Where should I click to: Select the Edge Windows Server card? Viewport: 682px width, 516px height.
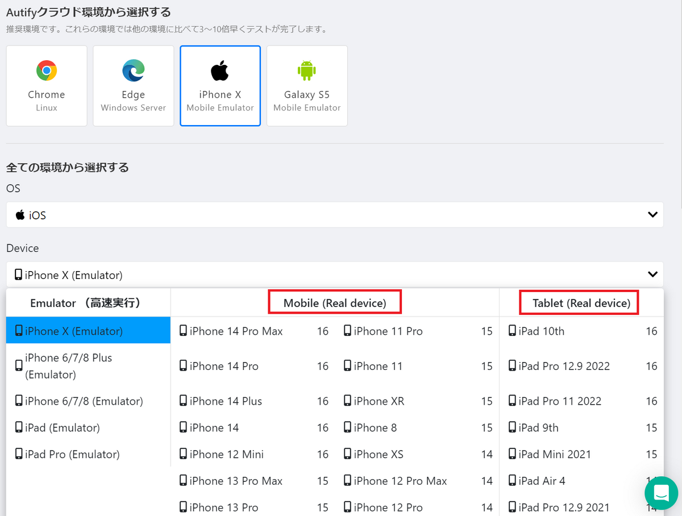[x=134, y=86]
